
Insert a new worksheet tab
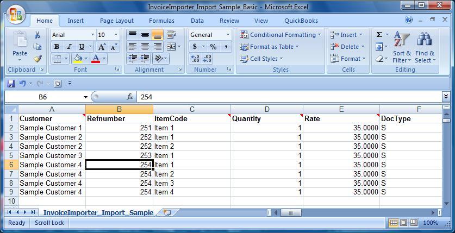coord(167,212)
